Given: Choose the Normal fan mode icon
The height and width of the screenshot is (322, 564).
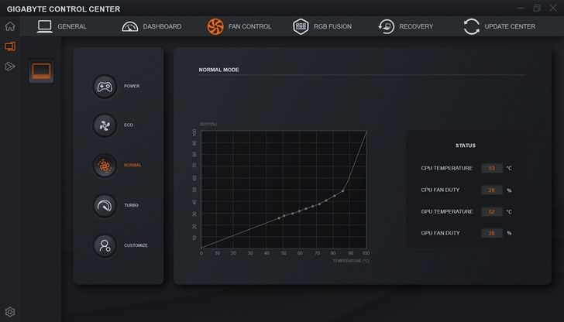Looking at the screenshot, I should [x=105, y=165].
